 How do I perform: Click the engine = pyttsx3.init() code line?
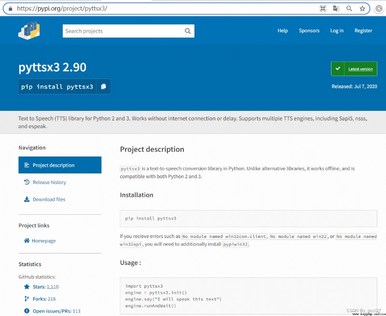pyautogui.click(x=156, y=293)
